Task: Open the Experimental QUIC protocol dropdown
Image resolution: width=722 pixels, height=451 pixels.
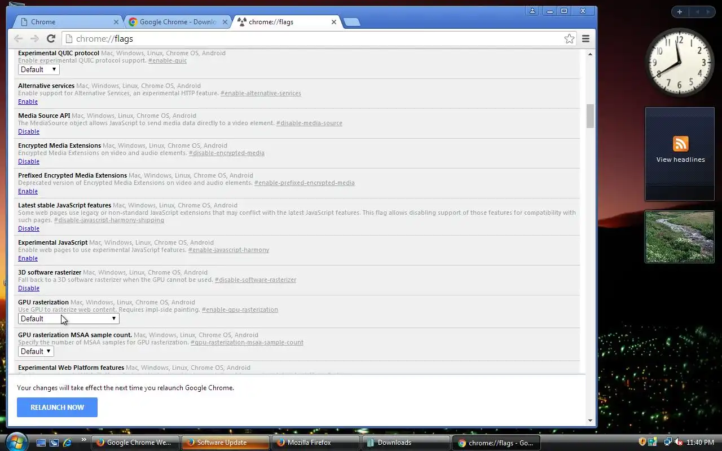Action: (x=39, y=69)
